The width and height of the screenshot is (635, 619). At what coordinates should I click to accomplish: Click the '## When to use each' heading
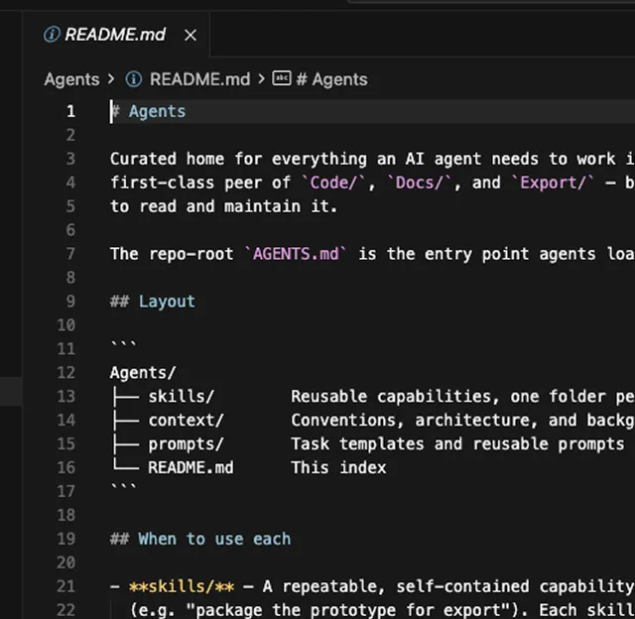tap(200, 539)
